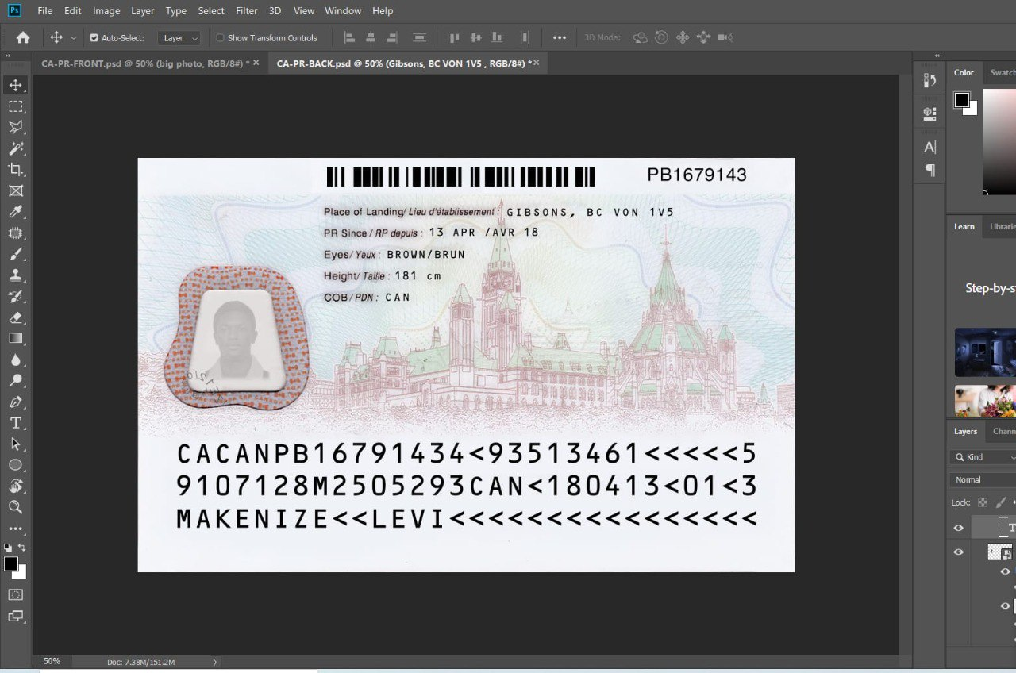The height and width of the screenshot is (673, 1016).
Task: Select the Brush tool
Action: tap(15, 255)
